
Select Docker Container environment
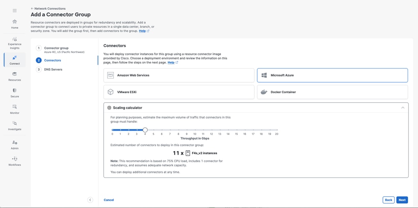(x=332, y=92)
